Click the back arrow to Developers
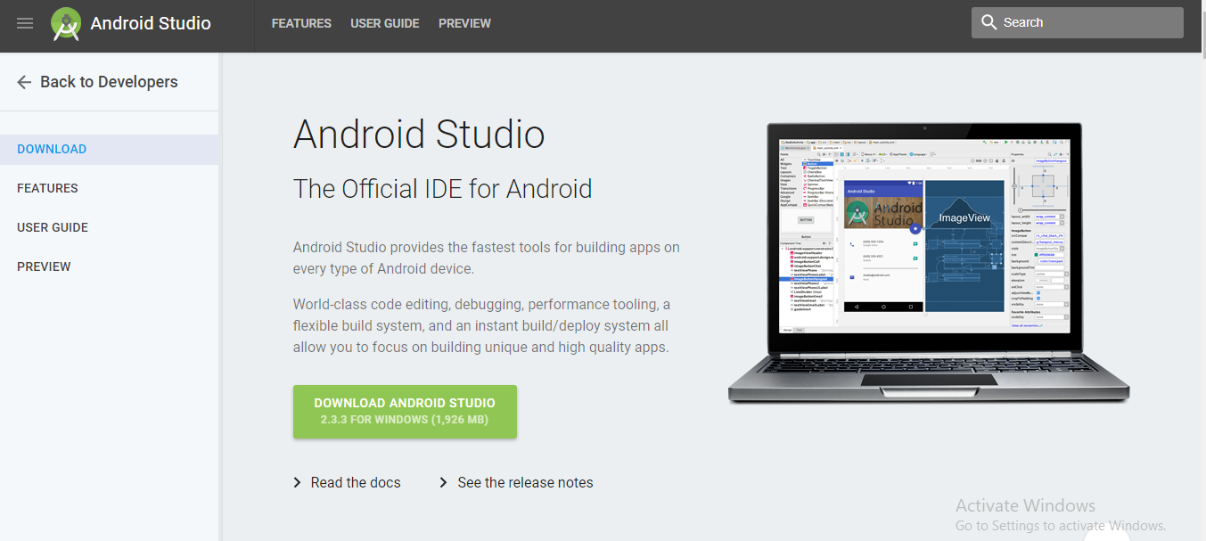The image size is (1206, 541). 23,81
